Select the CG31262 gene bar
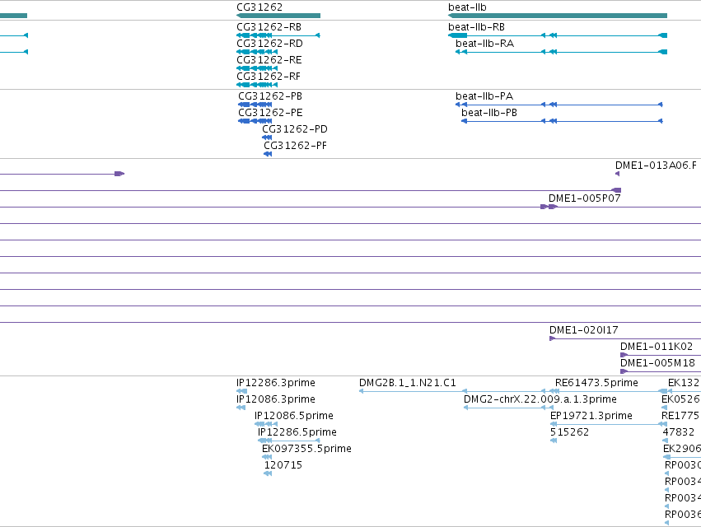 (x=278, y=16)
